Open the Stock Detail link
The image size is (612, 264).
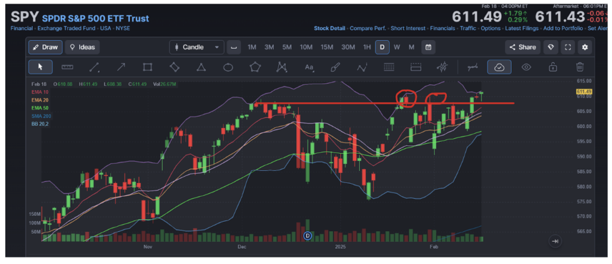coord(329,28)
